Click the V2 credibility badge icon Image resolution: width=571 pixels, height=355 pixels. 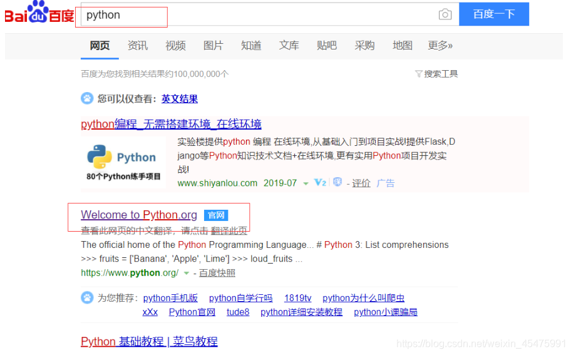320,182
